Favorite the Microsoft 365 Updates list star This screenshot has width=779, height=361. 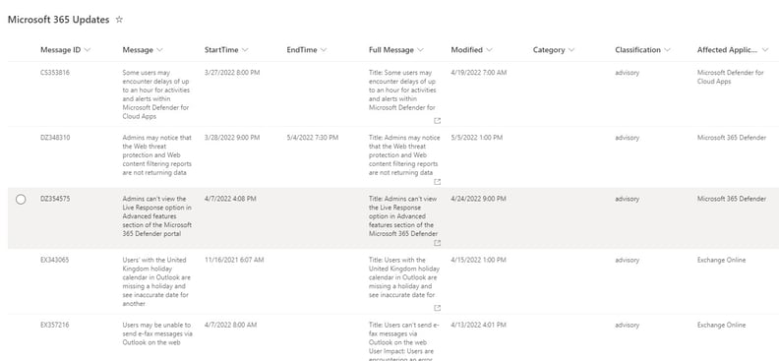click(x=119, y=20)
